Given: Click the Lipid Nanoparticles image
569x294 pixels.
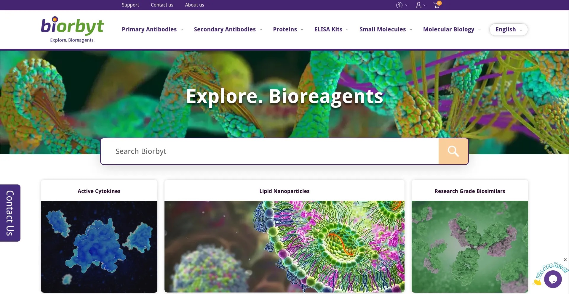Looking at the screenshot, I should pyautogui.click(x=284, y=247).
